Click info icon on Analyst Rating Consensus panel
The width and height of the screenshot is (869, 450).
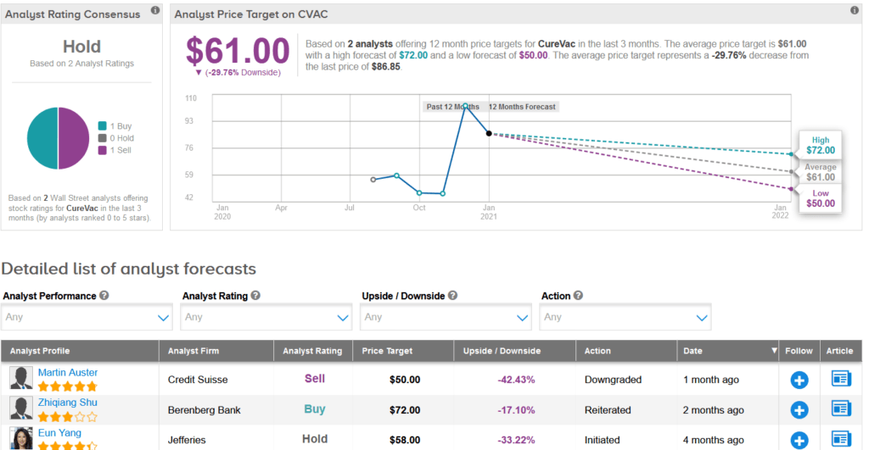click(x=154, y=10)
